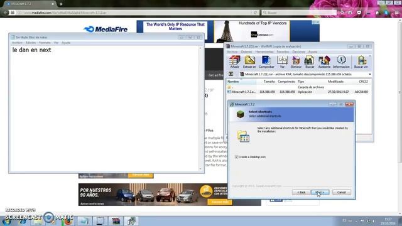Click the Notepad scrollbar down arrow
The image size is (402, 226).
pyautogui.click(x=201, y=169)
